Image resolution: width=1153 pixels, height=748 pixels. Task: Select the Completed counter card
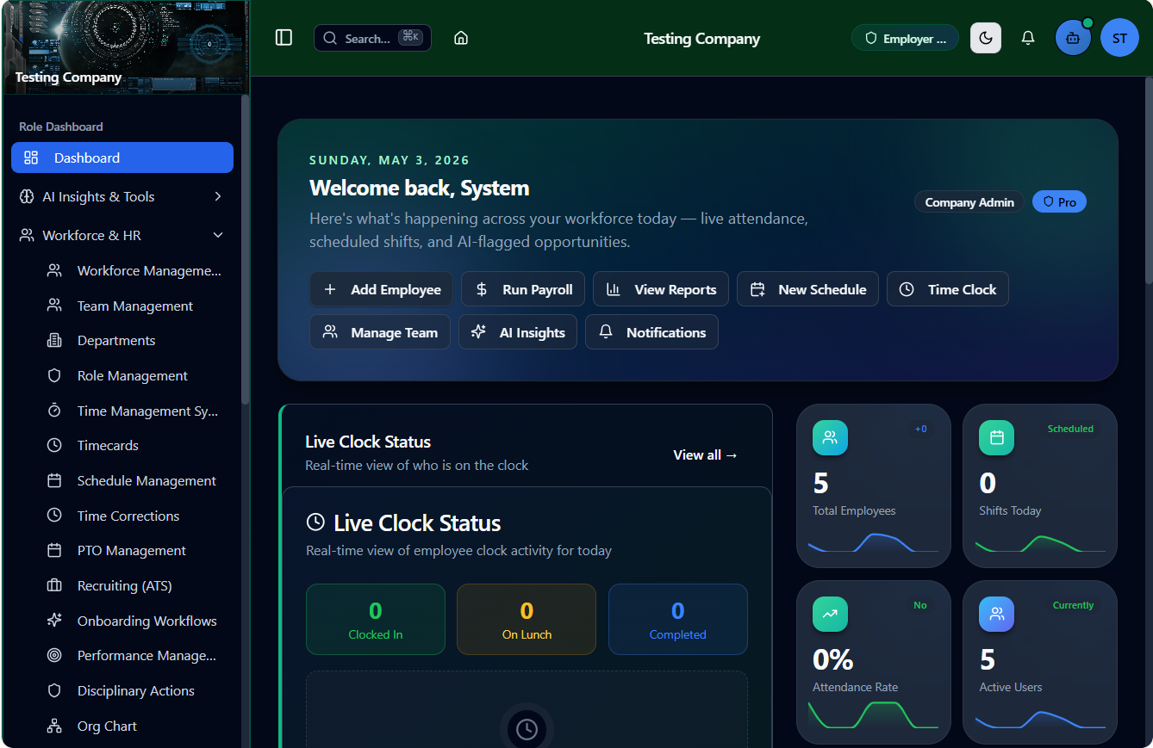678,620
